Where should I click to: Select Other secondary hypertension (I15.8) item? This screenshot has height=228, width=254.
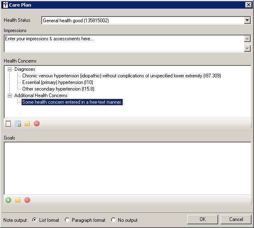[59, 89]
